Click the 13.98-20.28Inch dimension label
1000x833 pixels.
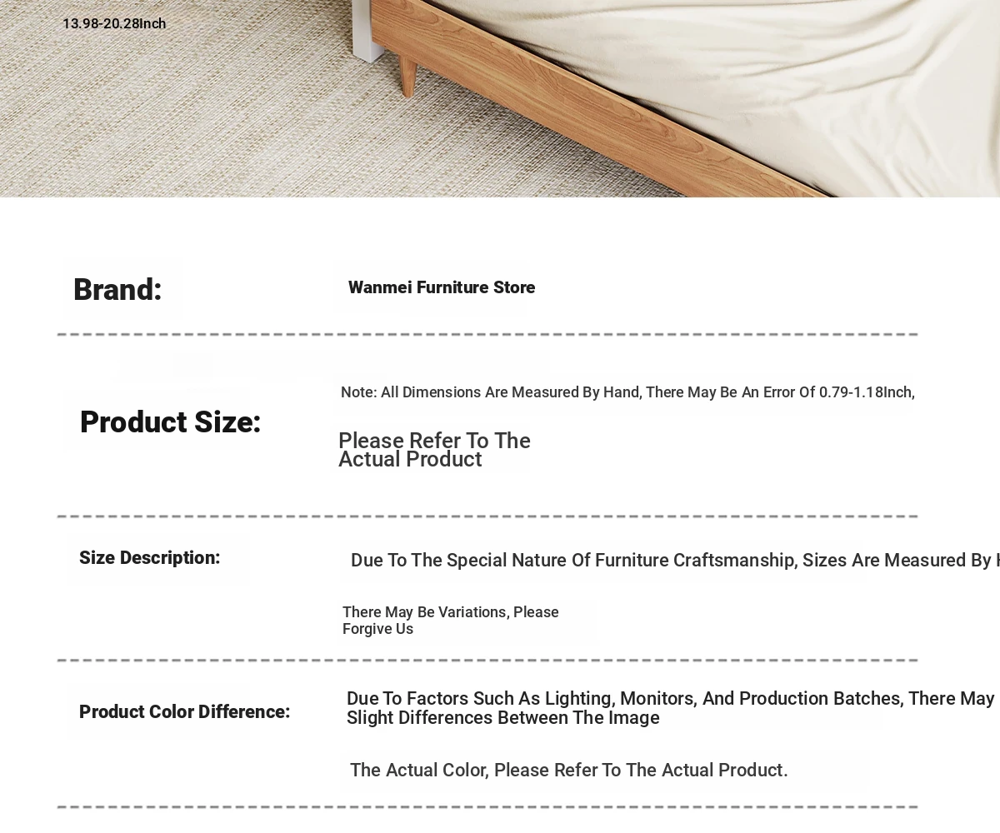[114, 23]
